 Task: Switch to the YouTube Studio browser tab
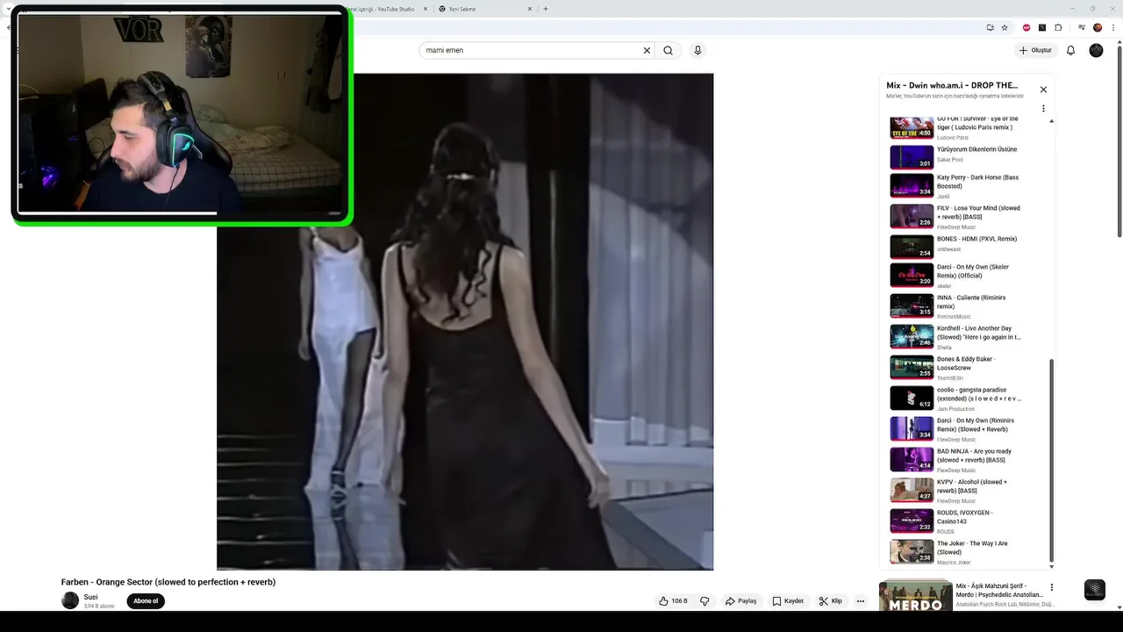coord(386,9)
